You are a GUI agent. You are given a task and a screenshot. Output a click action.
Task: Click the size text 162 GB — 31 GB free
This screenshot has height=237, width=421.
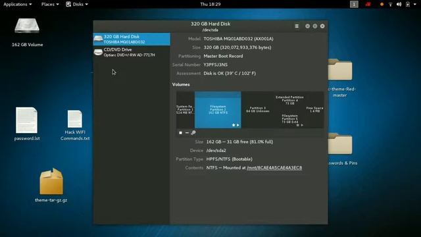click(x=239, y=142)
